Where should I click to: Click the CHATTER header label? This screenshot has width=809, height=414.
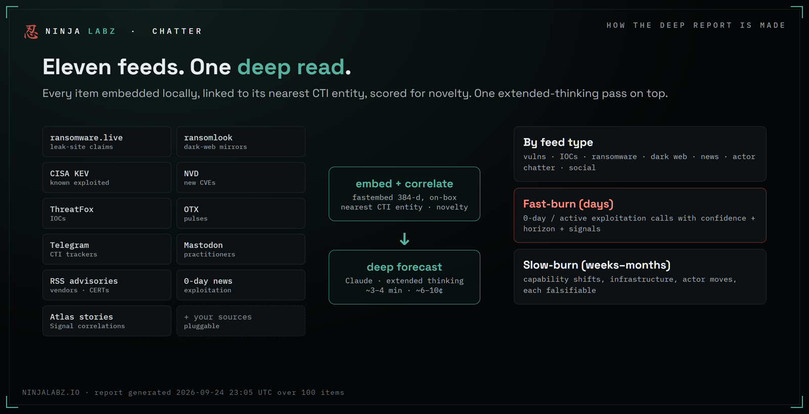pos(177,31)
